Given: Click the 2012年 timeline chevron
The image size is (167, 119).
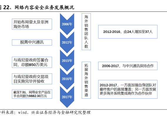Looking at the screenshot, I should pyautogui.click(x=67, y=42).
